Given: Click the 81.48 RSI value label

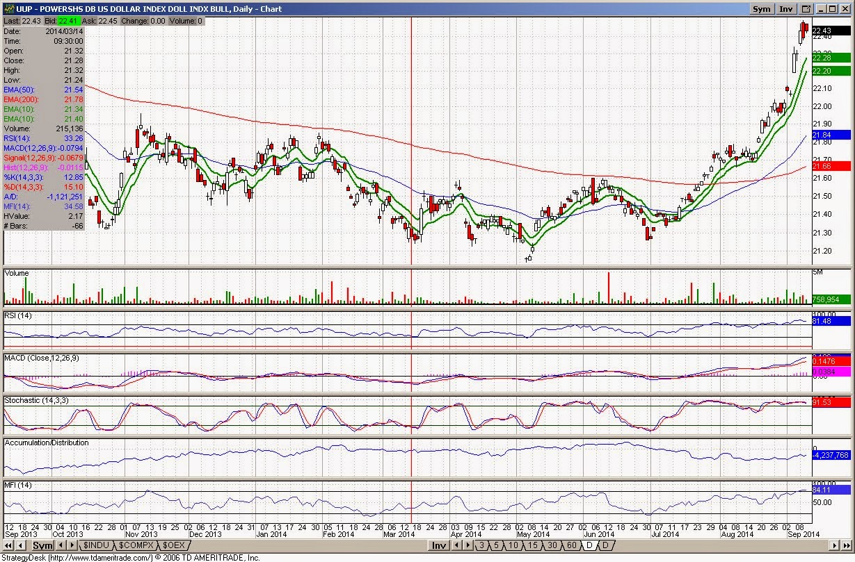Looking at the screenshot, I should click(831, 321).
